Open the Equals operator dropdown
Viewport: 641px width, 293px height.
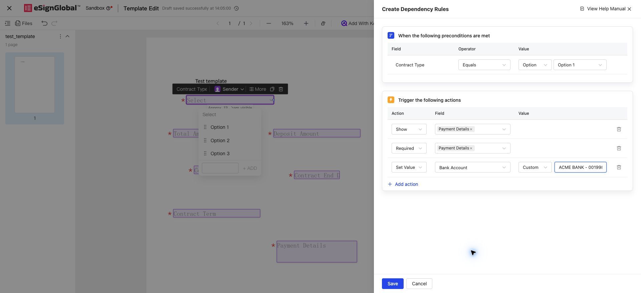pos(484,65)
